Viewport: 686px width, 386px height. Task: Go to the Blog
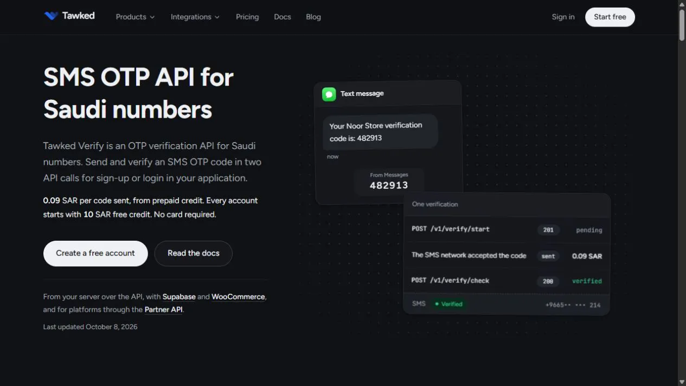(x=313, y=17)
